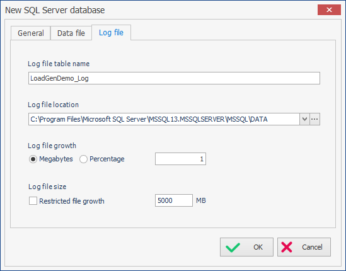Focus the LoadGenDemo_Log name field

pos(174,78)
